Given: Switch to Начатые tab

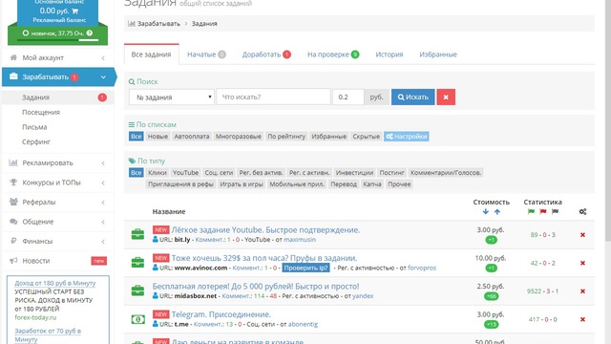Looking at the screenshot, I should click(x=206, y=54).
